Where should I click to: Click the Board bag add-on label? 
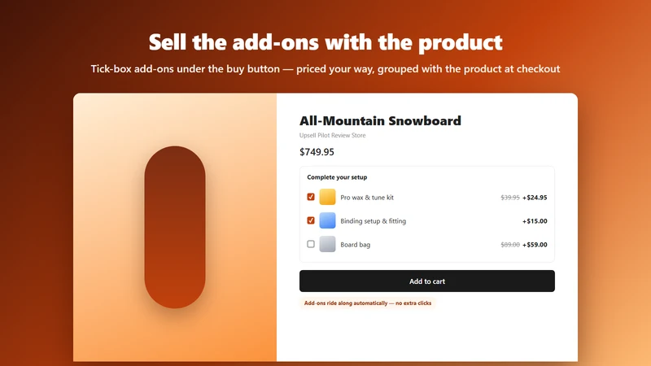click(356, 245)
